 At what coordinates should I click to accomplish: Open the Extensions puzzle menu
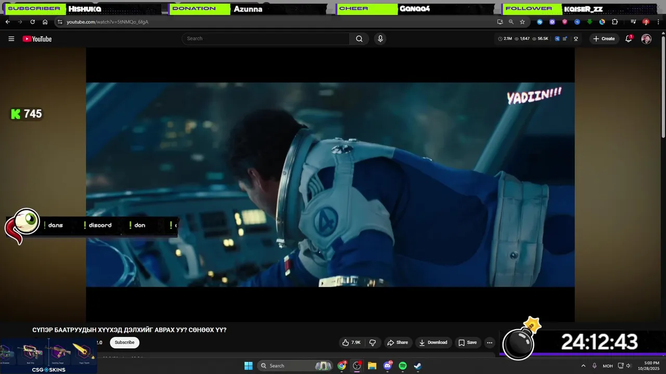[614, 22]
